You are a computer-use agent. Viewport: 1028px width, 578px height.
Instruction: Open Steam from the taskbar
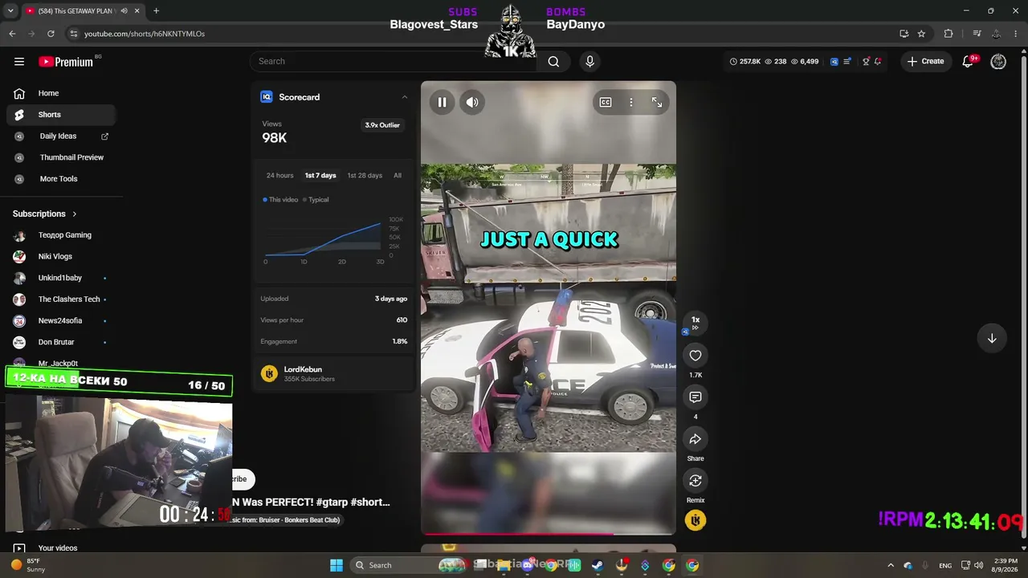pos(598,565)
